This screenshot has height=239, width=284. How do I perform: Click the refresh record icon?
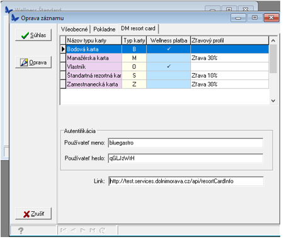coord(102,230)
